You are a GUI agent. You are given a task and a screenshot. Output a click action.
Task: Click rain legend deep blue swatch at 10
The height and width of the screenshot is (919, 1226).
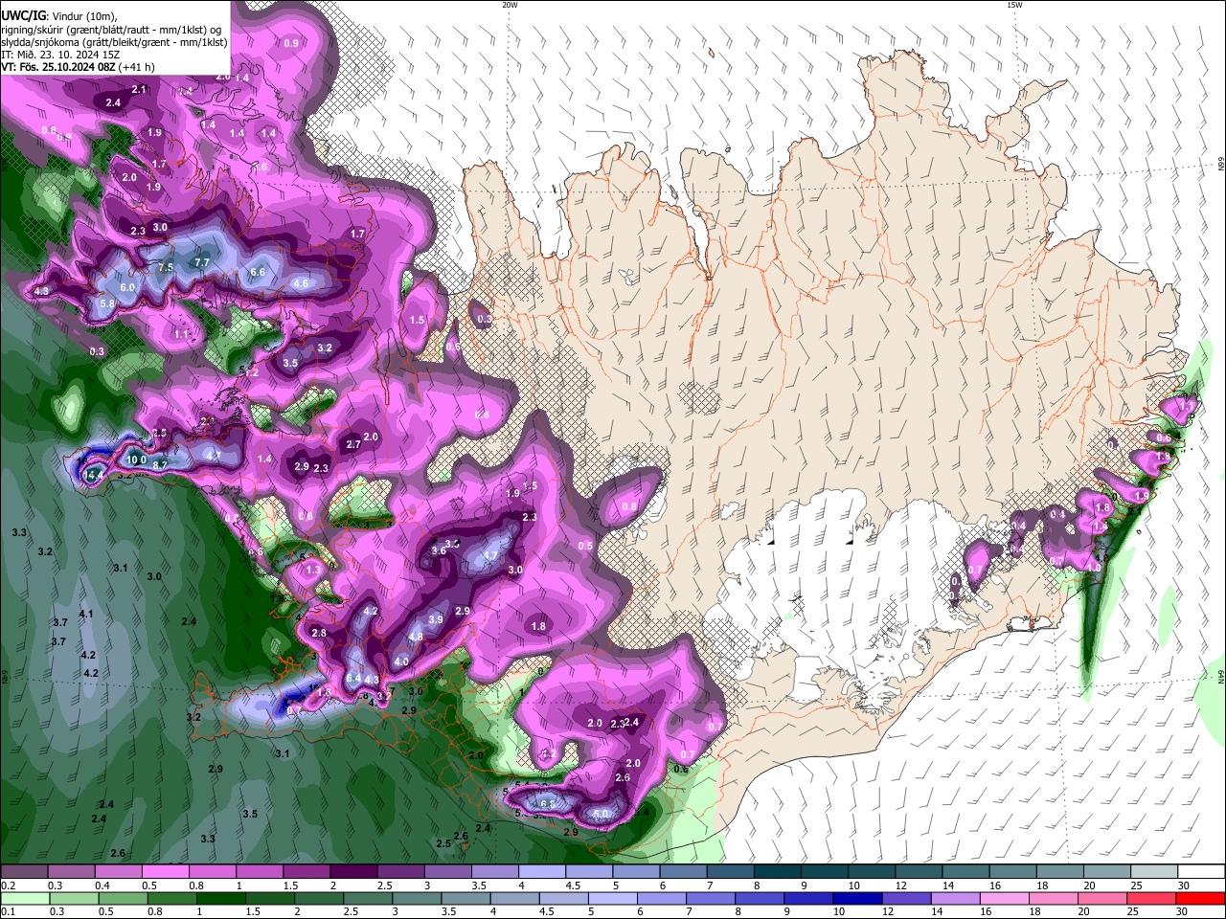[858, 898]
